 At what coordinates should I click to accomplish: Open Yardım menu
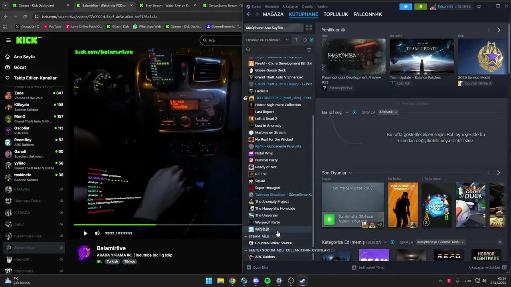(x=323, y=7)
